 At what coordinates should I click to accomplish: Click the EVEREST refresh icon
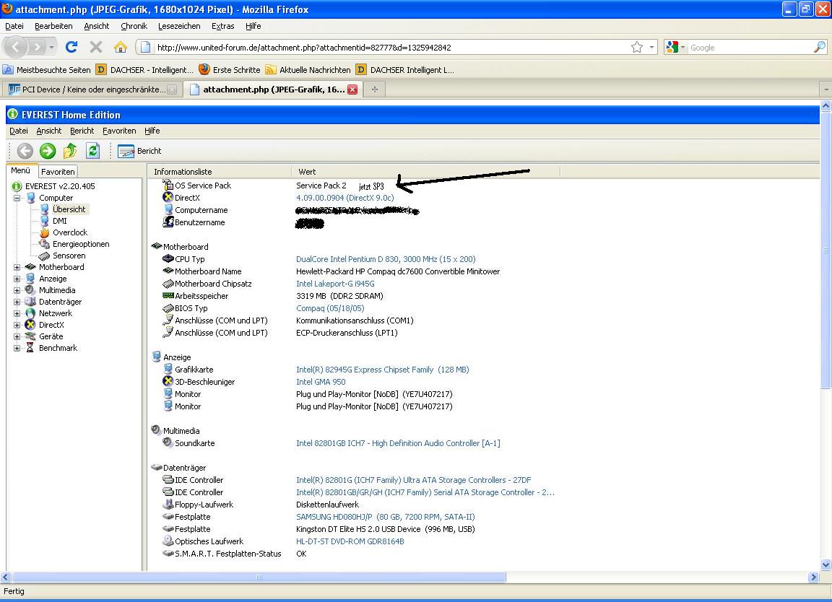coord(93,151)
